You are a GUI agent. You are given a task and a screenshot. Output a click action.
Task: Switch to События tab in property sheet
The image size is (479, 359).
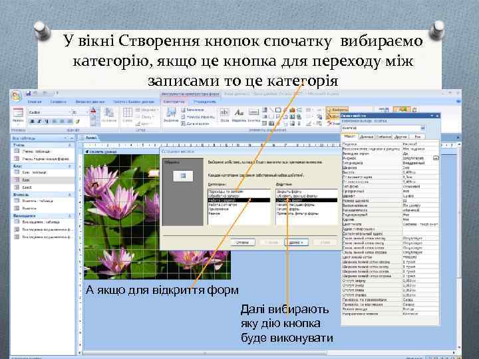point(383,137)
